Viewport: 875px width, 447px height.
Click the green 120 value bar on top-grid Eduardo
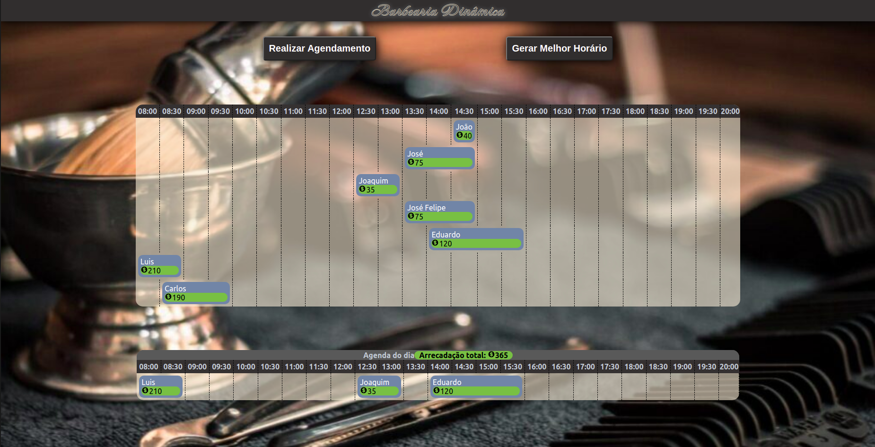click(x=476, y=244)
